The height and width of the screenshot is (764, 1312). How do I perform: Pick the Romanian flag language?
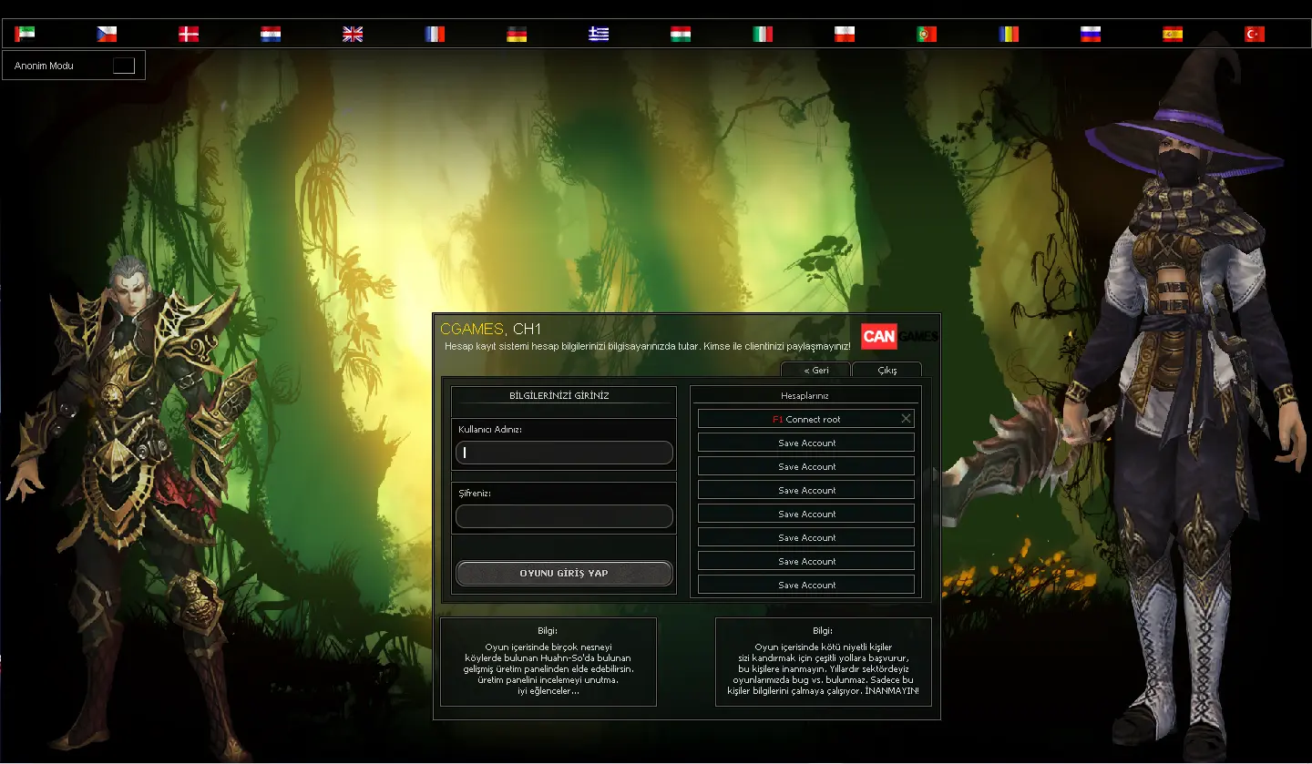[x=1009, y=34]
